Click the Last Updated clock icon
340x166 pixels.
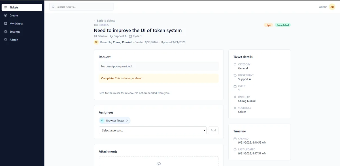(235, 150)
